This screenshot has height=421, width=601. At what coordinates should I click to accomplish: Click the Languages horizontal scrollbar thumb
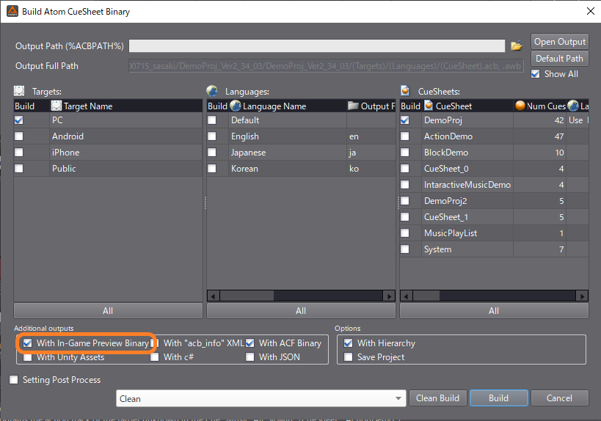coord(247,296)
